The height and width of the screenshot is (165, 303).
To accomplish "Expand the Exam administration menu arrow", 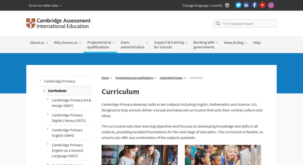I will [x=147, y=43].
